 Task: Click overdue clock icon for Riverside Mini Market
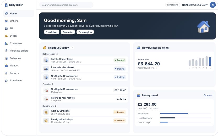pos(46,99)
